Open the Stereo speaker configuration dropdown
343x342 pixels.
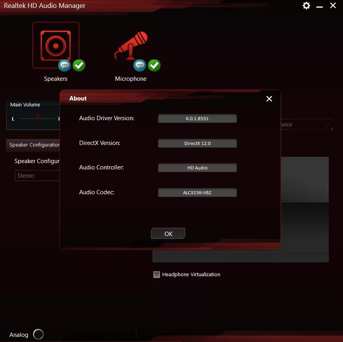point(37,175)
